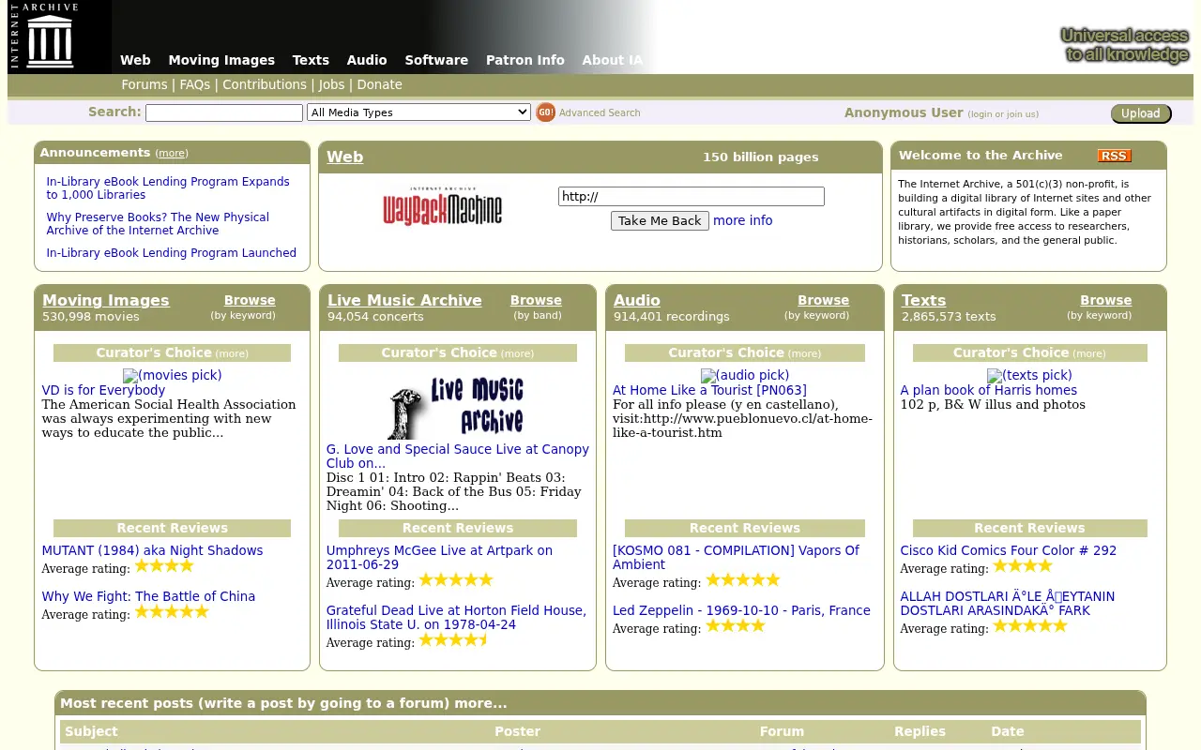The height and width of the screenshot is (750, 1201).
Task: Open Why We Fight: The Battle of China
Action: coord(148,596)
